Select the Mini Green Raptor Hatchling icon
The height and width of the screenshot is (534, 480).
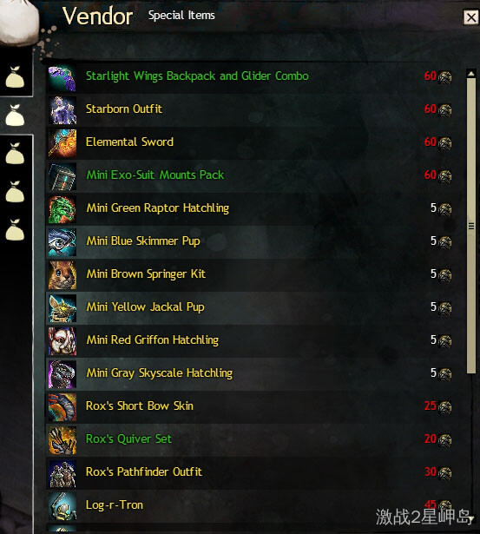[x=62, y=209]
